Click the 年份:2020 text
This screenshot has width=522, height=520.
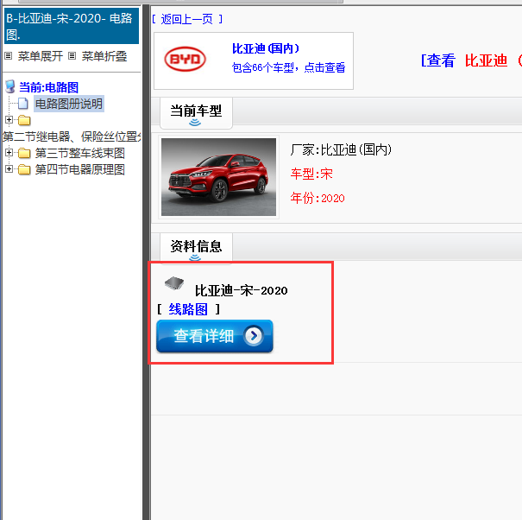click(318, 198)
